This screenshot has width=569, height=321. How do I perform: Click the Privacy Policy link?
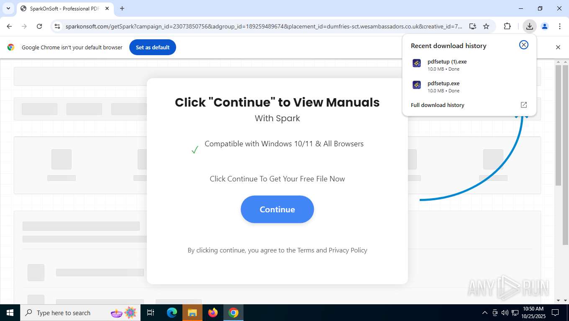click(x=348, y=250)
